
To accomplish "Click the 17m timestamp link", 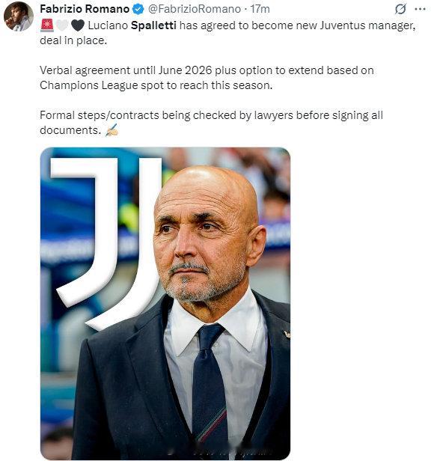I will pos(260,9).
